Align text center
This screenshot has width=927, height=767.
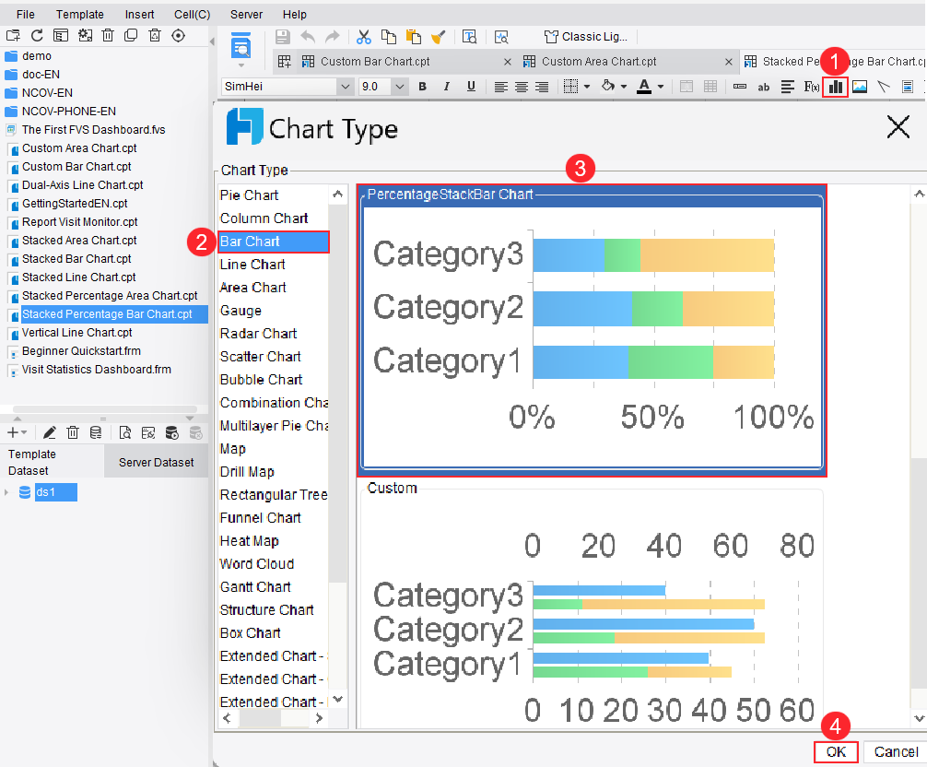tap(522, 87)
